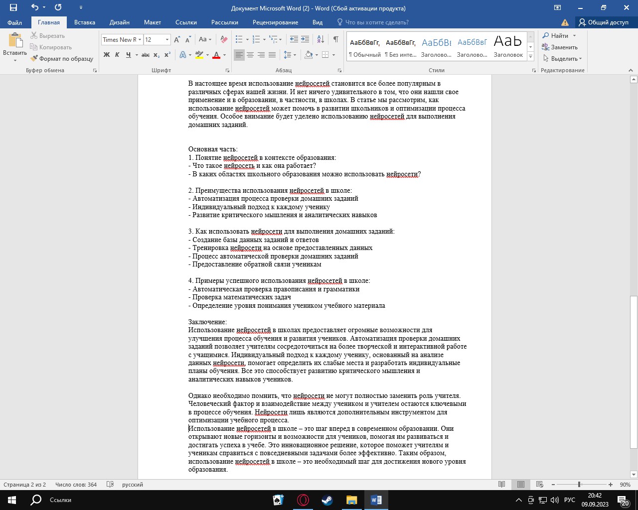The image size is (638, 510).
Task: Switch to the Вставка tab
Action: pyautogui.click(x=85, y=22)
